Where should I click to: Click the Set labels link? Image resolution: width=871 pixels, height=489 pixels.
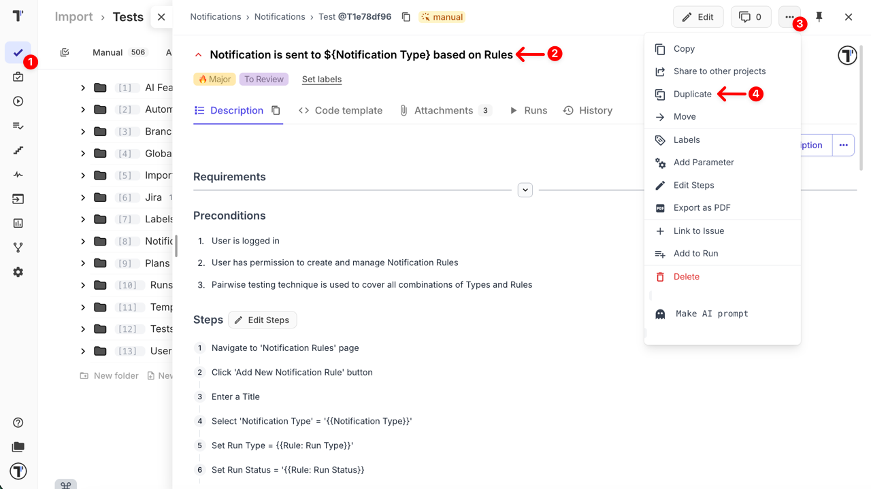322,80
